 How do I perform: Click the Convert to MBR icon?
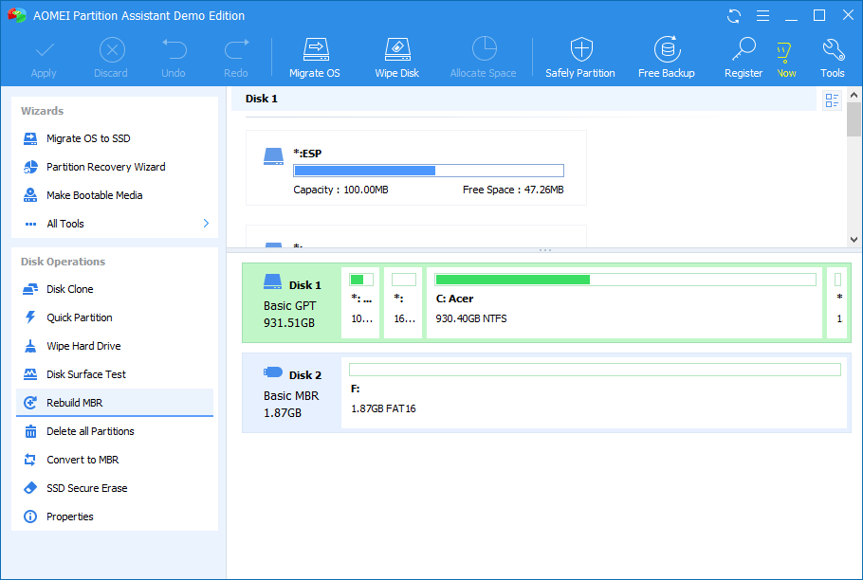30,460
